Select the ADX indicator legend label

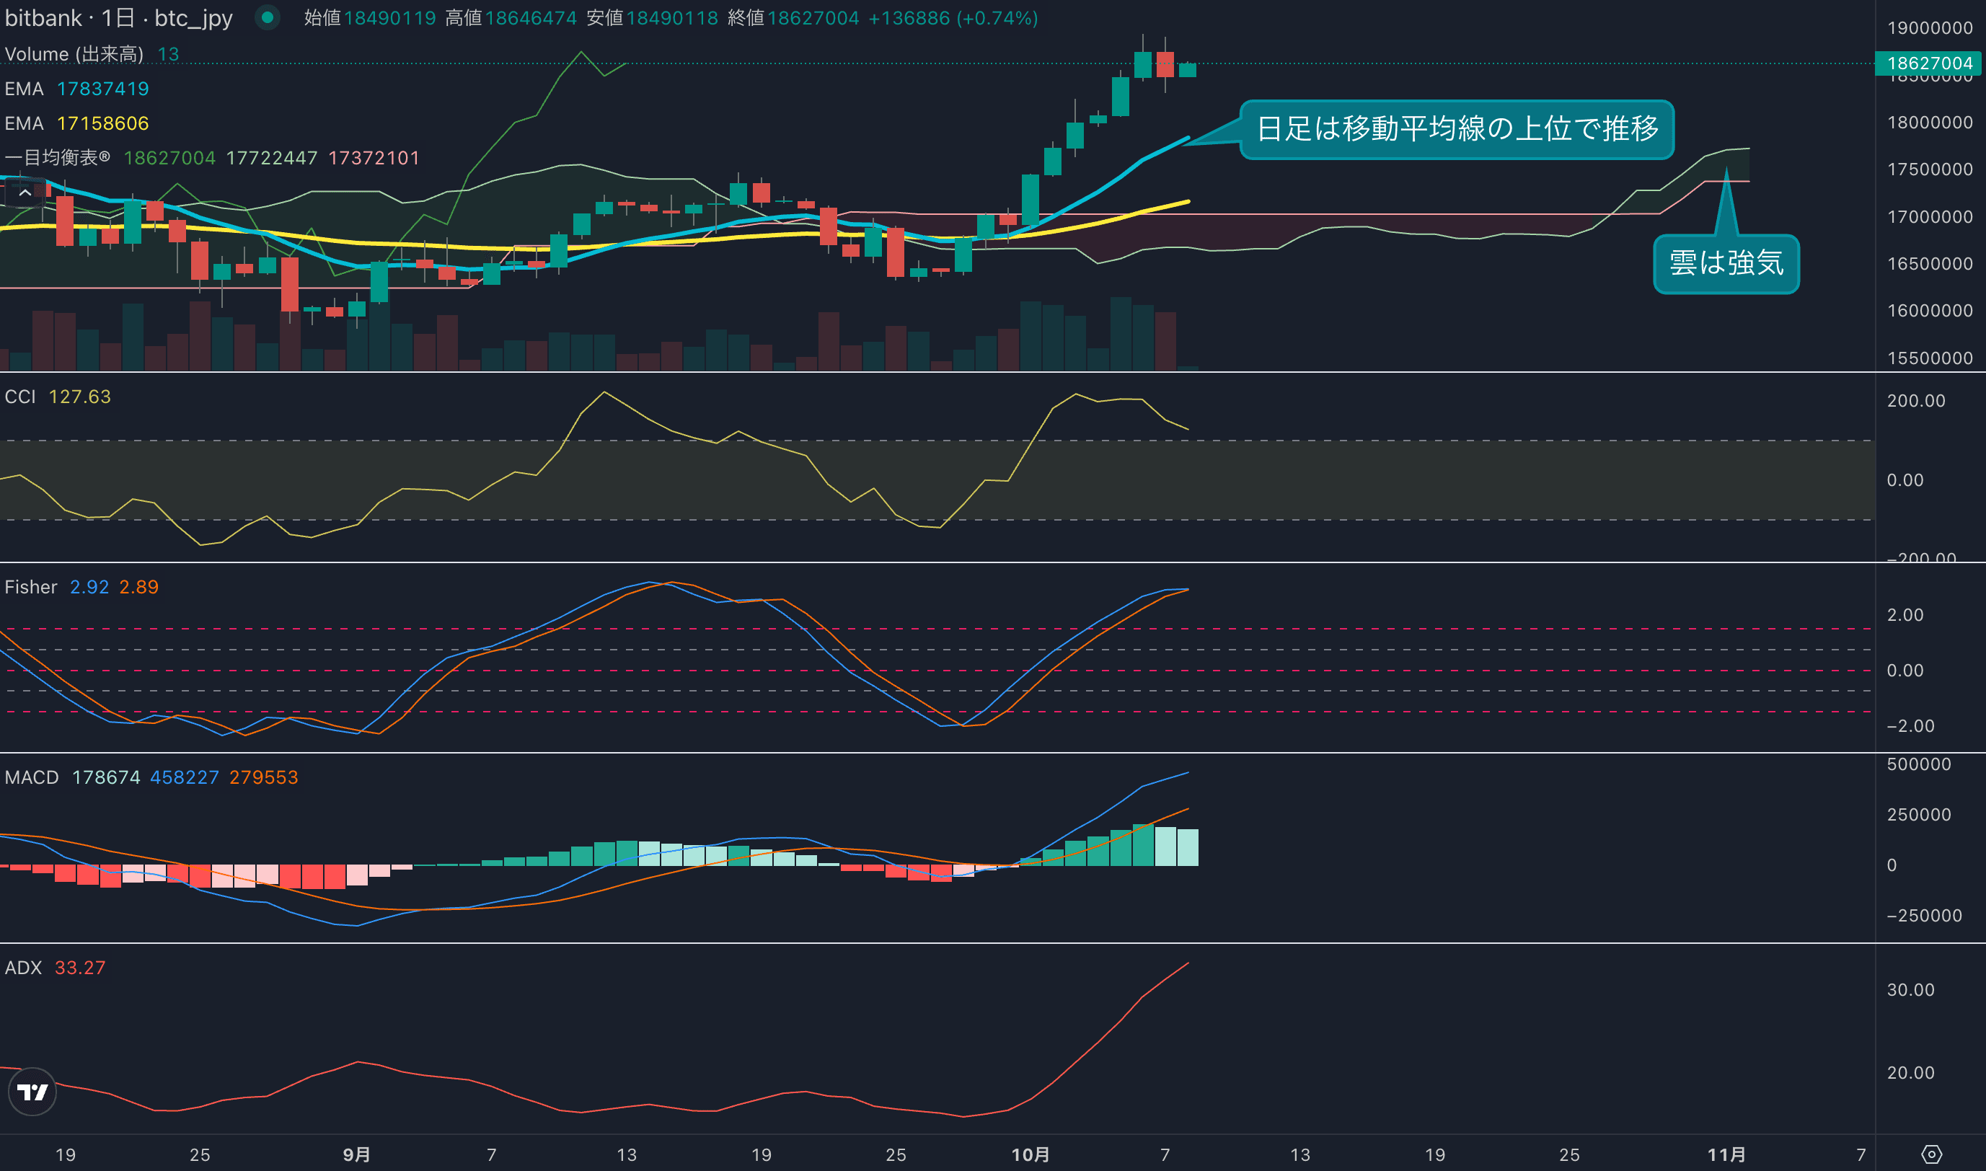(23, 968)
